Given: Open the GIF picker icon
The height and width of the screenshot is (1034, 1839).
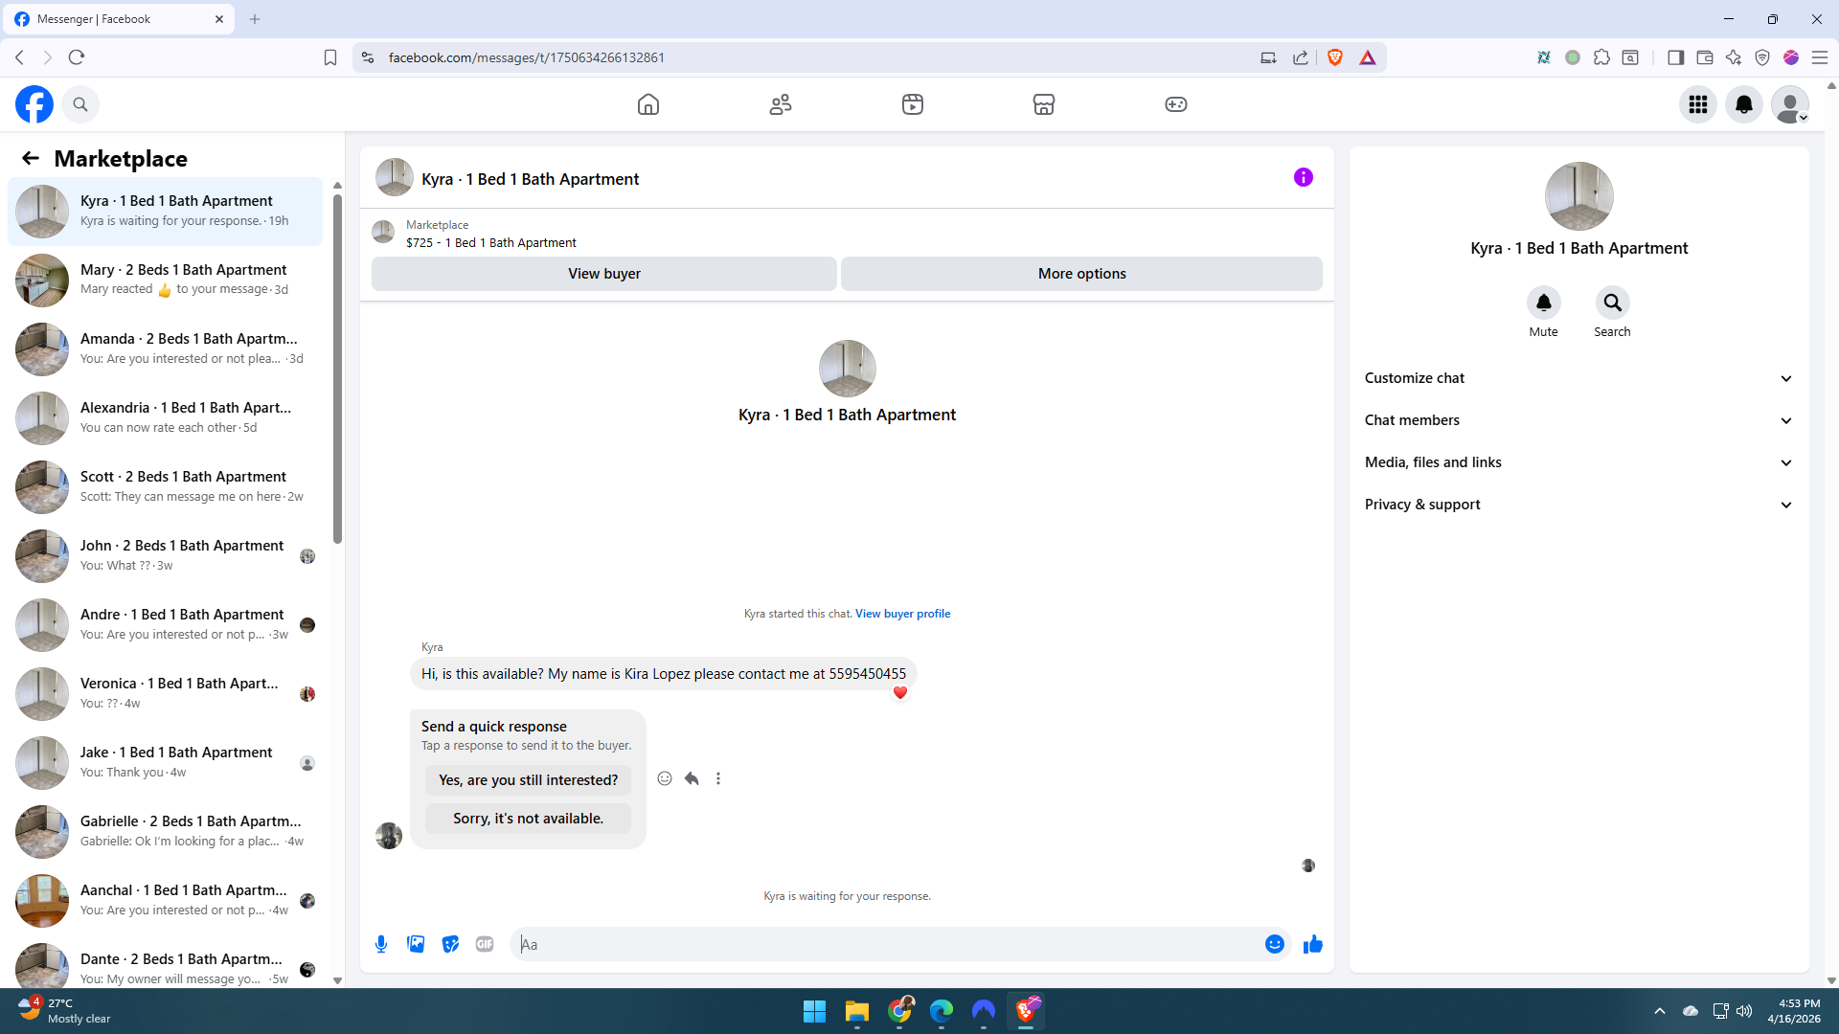Looking at the screenshot, I should tap(485, 944).
